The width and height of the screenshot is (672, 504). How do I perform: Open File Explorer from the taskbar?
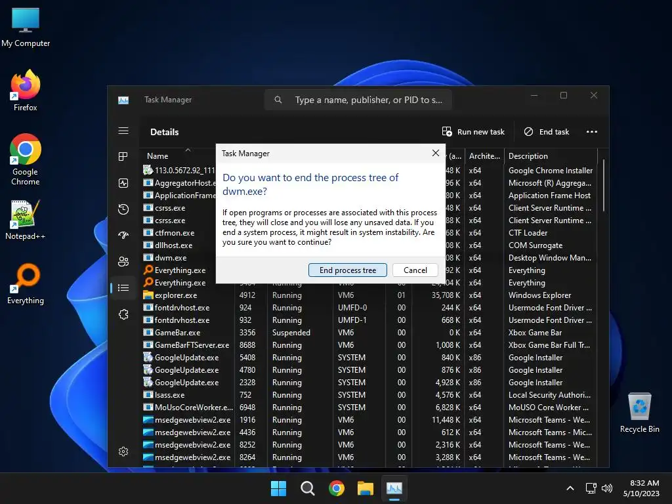[366, 488]
